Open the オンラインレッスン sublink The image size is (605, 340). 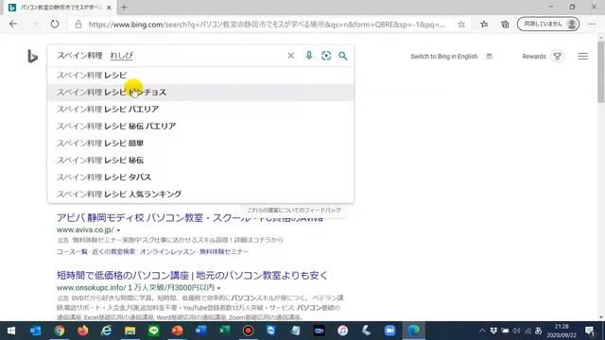coord(167,252)
